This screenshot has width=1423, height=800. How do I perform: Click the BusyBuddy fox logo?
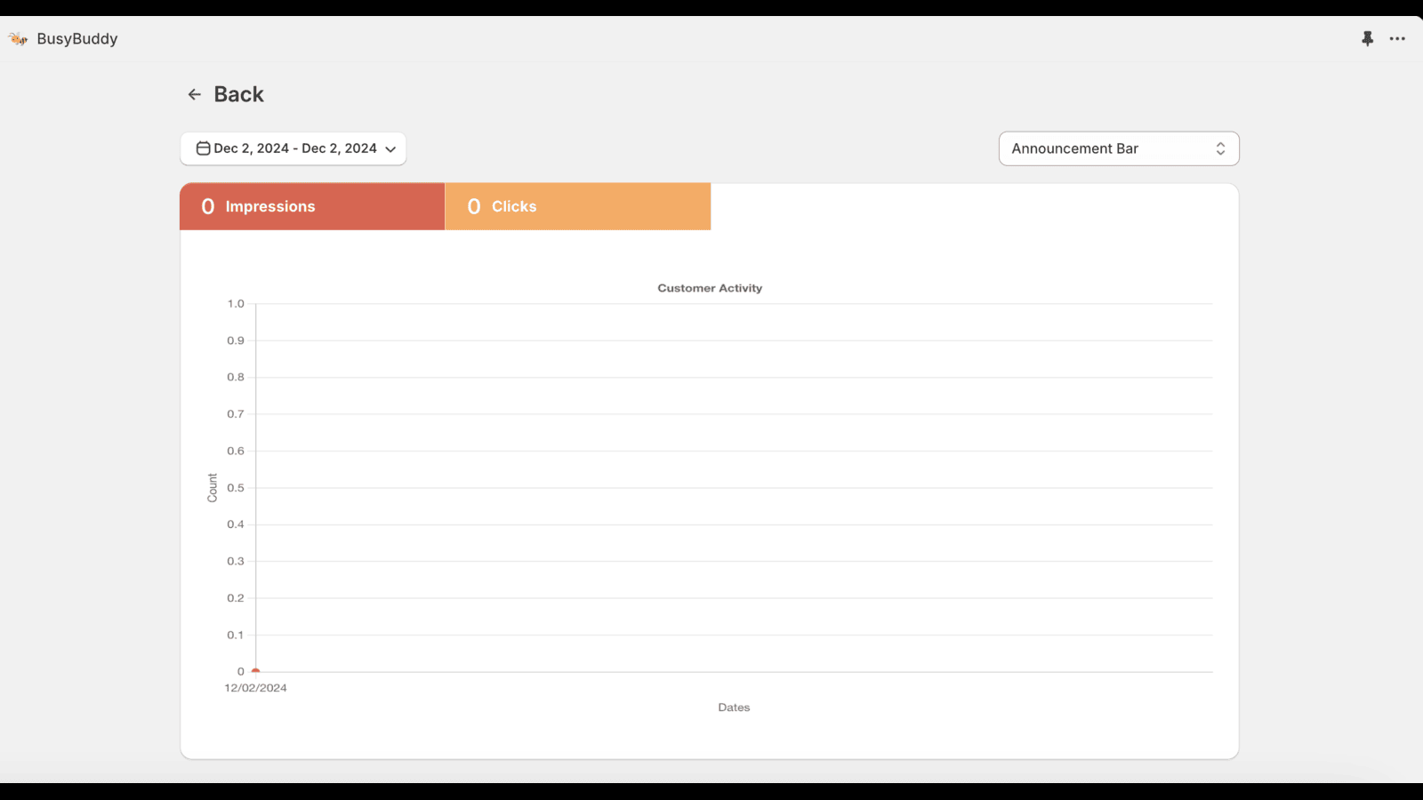click(x=18, y=38)
